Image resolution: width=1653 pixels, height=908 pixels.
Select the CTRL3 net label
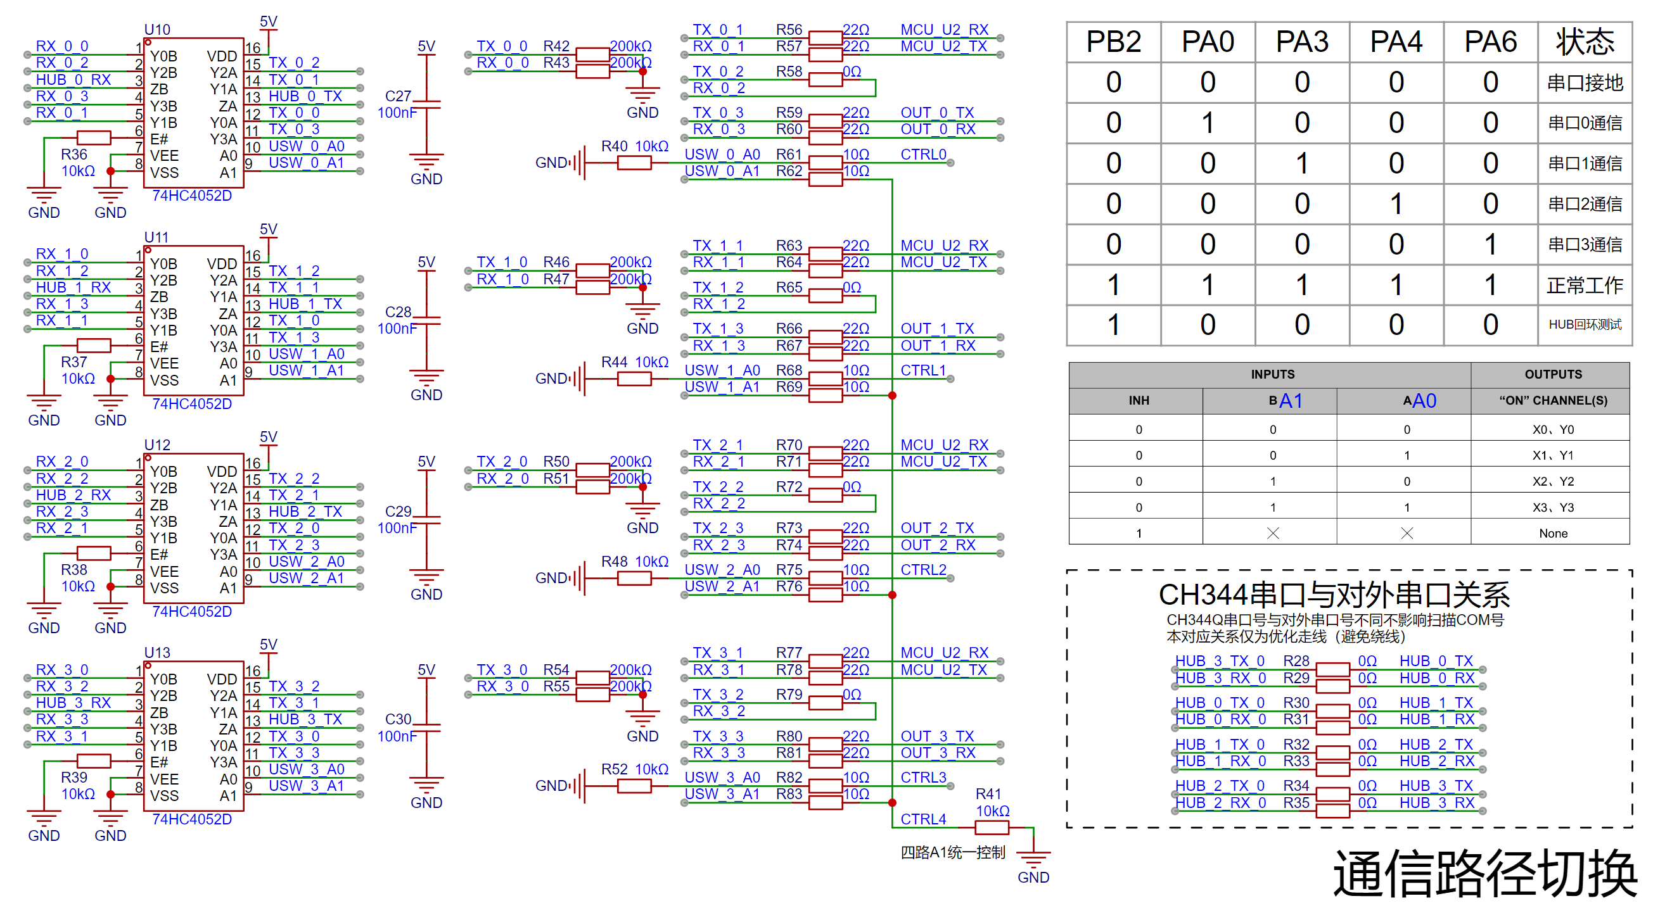(923, 778)
